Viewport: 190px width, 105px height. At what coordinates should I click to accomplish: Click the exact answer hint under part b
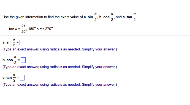(60, 67)
